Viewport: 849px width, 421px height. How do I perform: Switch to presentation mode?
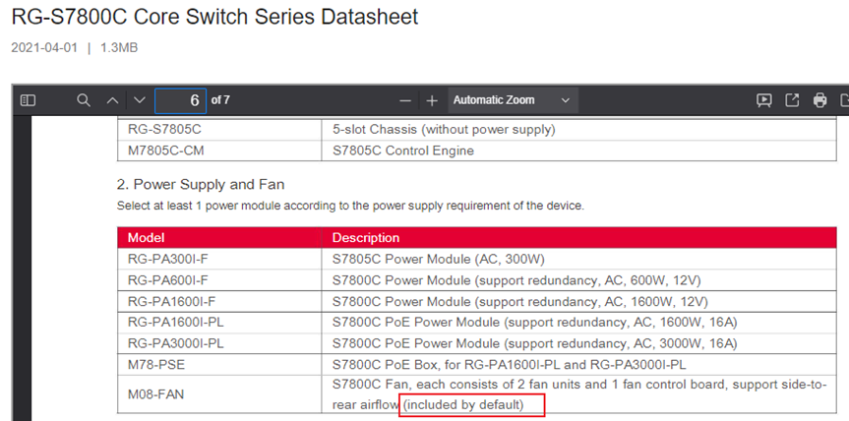[x=764, y=100]
